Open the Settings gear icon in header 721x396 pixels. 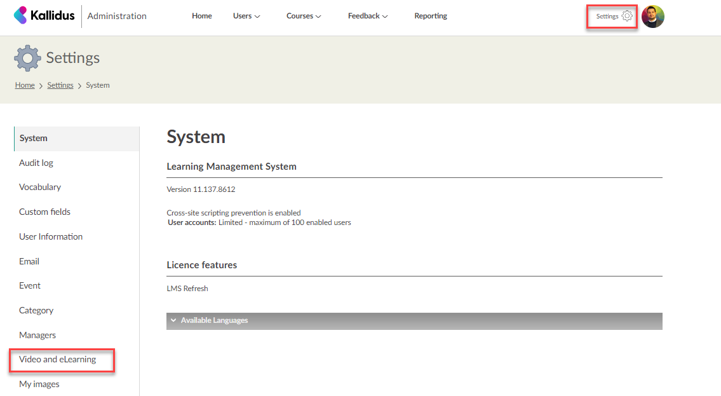tap(627, 17)
